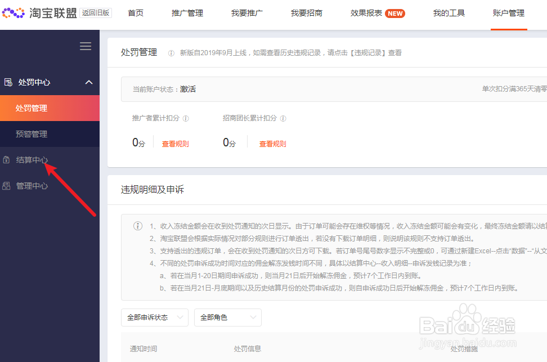The height and width of the screenshot is (362, 547).
Task: Click the info icon next to 招商团长累计扣分
Action: coord(284,118)
